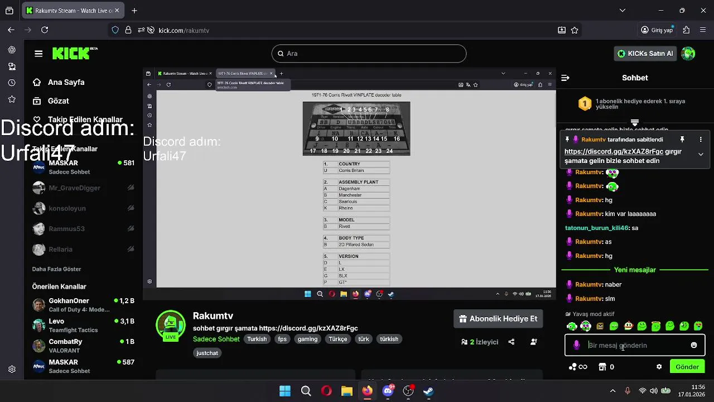Click the channel points infinity icon
The width and height of the screenshot is (714, 402).
point(578,367)
